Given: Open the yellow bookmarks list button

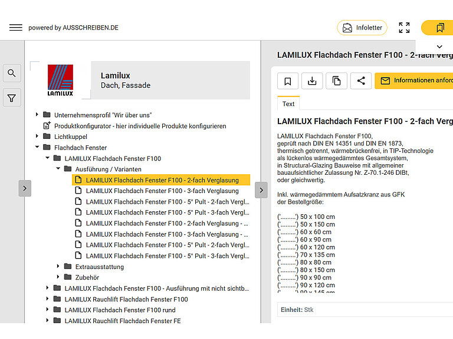Looking at the screenshot, I should click(437, 28).
